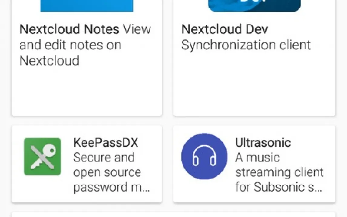This screenshot has height=217, width=347.
Task: Click the 'Synchronization client' description text
Action: click(246, 45)
